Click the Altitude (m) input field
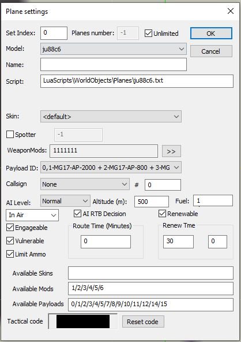Screen dimensions: 241x342 (152, 201)
